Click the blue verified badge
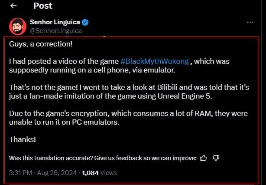Viewport: 266px width, 185px height. (85, 22)
